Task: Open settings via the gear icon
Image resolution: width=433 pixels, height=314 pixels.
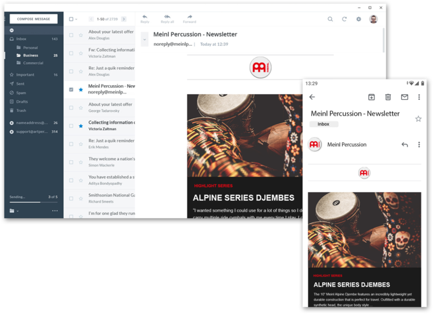Action: click(x=358, y=19)
